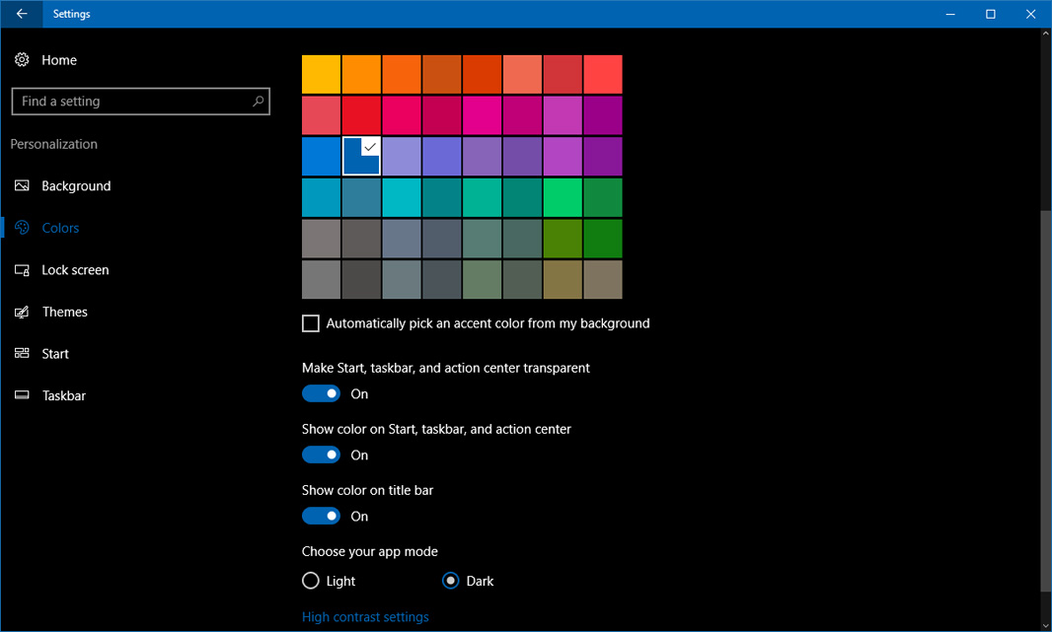Select the Light app mode
Image resolution: width=1052 pixels, height=632 pixels.
[x=311, y=581]
